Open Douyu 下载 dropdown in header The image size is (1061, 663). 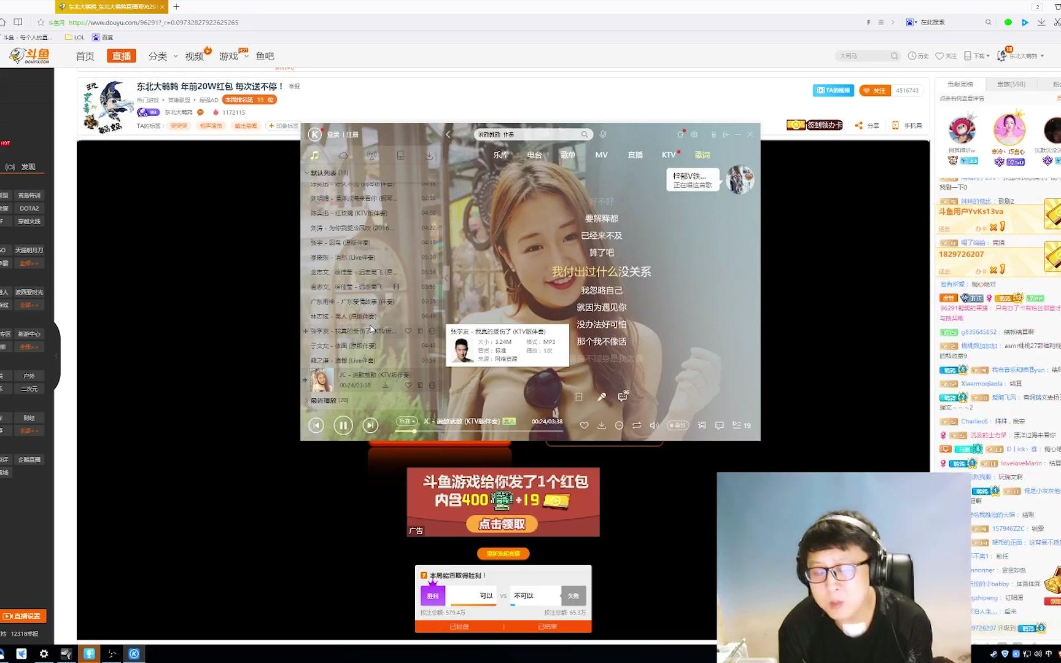[977, 56]
